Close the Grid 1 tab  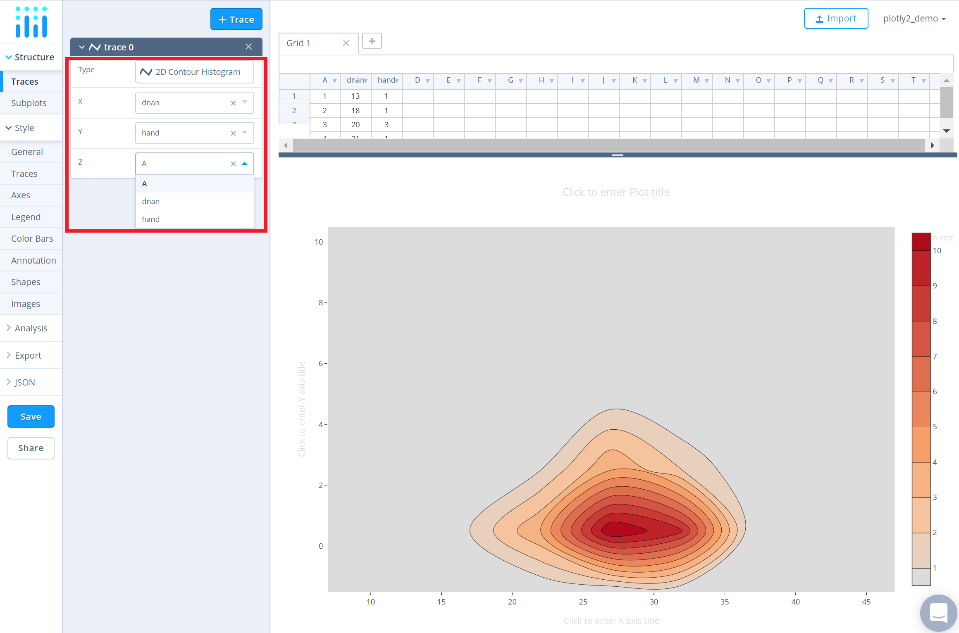tap(346, 43)
